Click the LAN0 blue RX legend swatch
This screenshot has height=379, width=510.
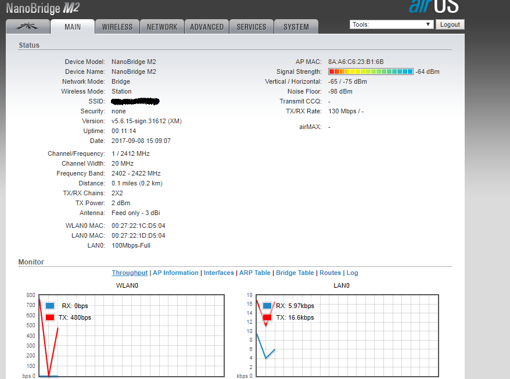point(267,306)
